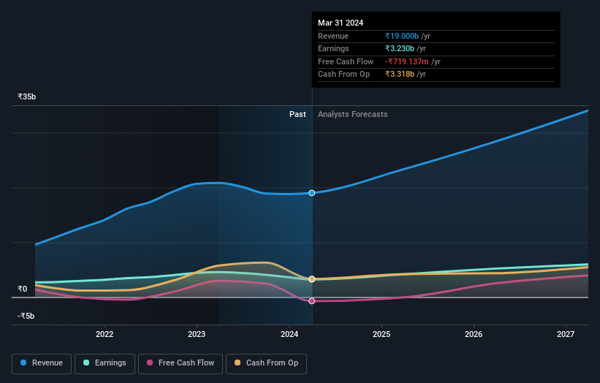Click the 'Cash From Op' row label in tooltip
The image size is (600, 383).
click(343, 75)
